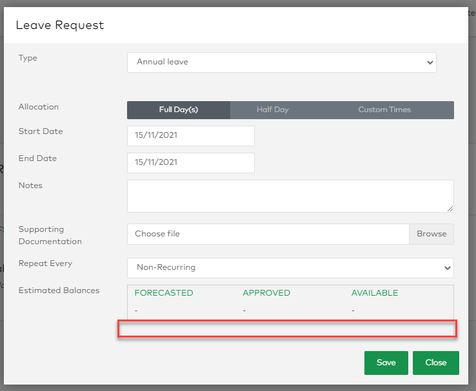Click the Supporting Documentation label
The image size is (476, 391).
point(50,235)
